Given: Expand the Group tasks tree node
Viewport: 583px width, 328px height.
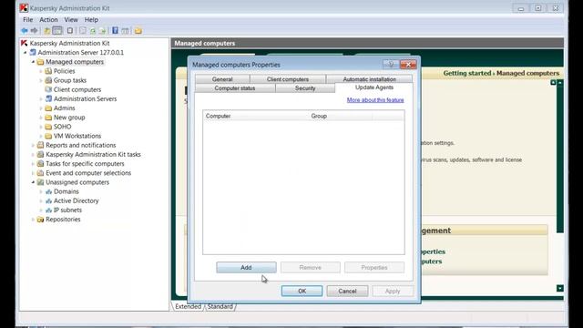Looking at the screenshot, I should 40,80.
